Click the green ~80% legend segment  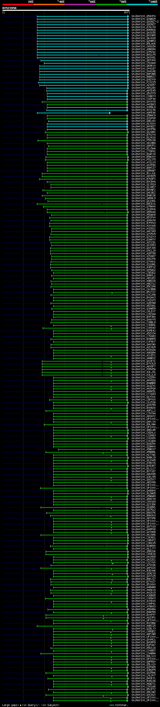(111, 5)
